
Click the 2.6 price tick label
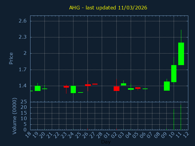[23, 21]
